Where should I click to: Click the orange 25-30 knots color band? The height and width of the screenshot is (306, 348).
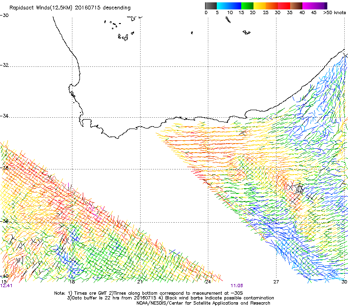click(x=272, y=6)
